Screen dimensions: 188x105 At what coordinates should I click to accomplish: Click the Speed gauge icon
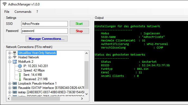[x=20, y=70]
